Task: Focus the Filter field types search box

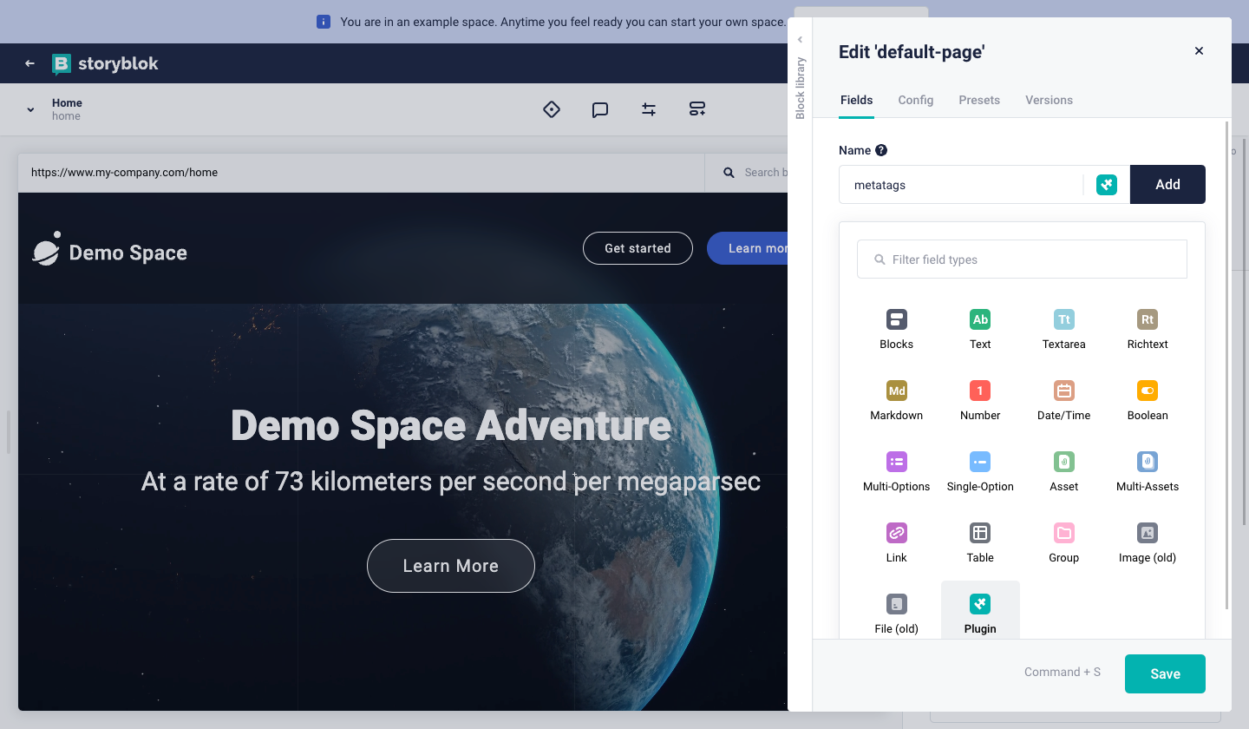Action: (1022, 259)
